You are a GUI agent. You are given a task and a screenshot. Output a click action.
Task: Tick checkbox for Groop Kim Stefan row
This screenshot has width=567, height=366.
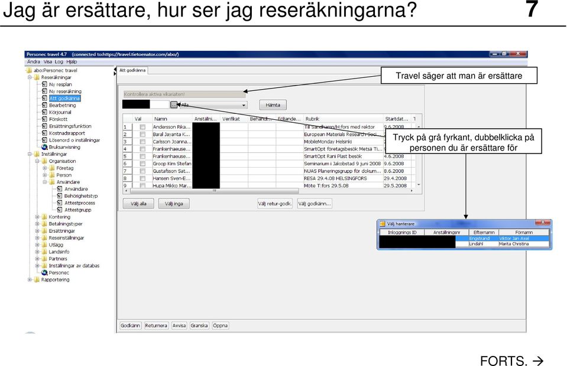(142, 164)
